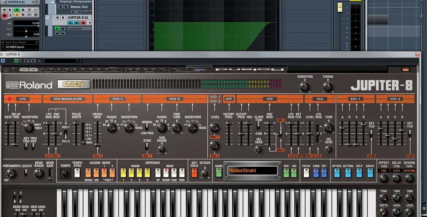Screen dimensions: 427x217
Task: Toggle Write automation in the inspector
Action: click(x=23, y=10)
